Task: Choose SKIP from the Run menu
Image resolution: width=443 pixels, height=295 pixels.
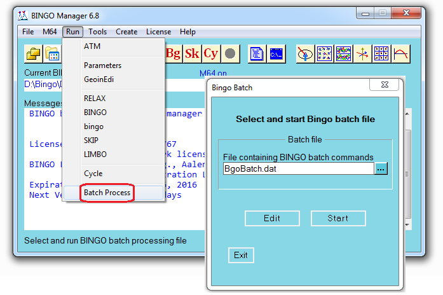Action: pos(114,141)
